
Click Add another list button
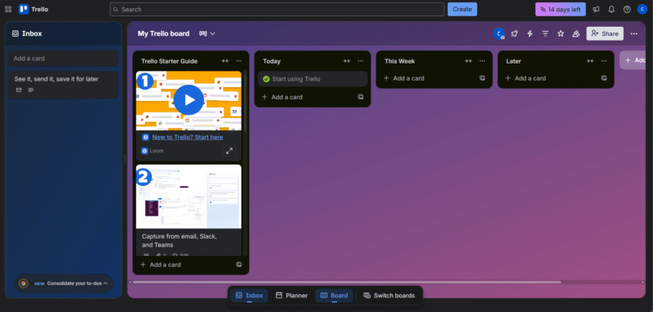[x=633, y=60]
